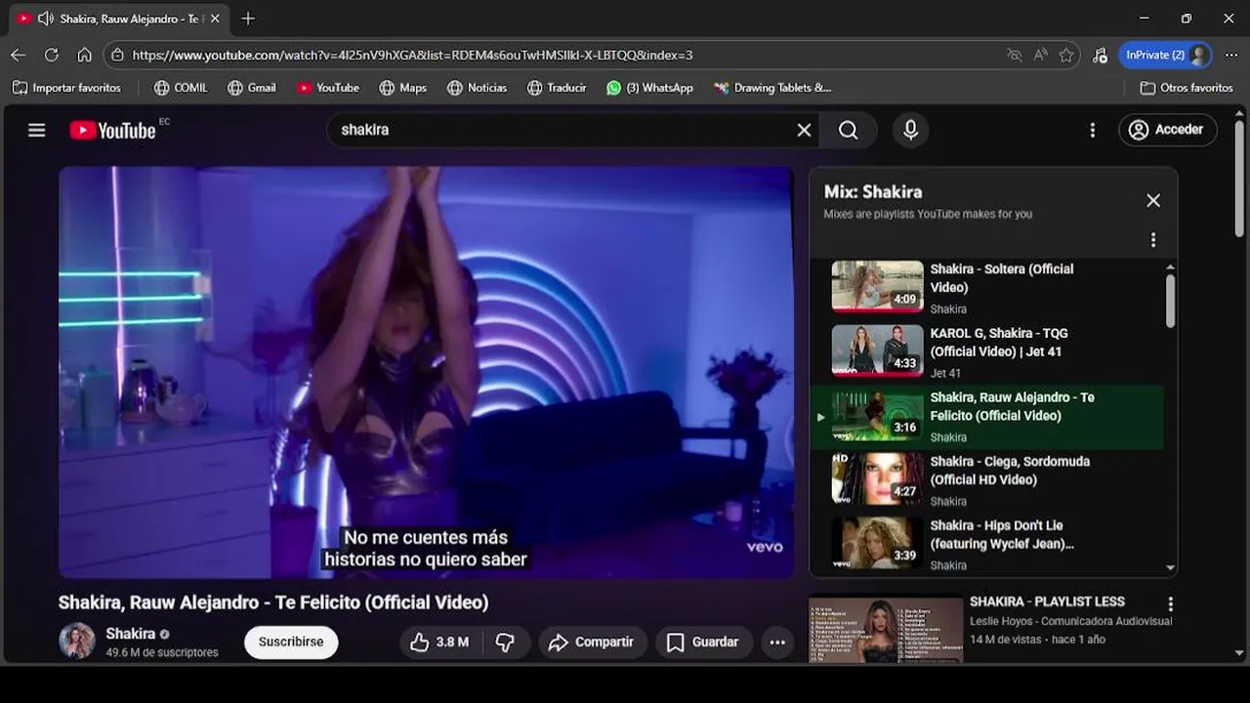View site information lock icon
Image resolution: width=1250 pixels, height=703 pixels.
(117, 55)
